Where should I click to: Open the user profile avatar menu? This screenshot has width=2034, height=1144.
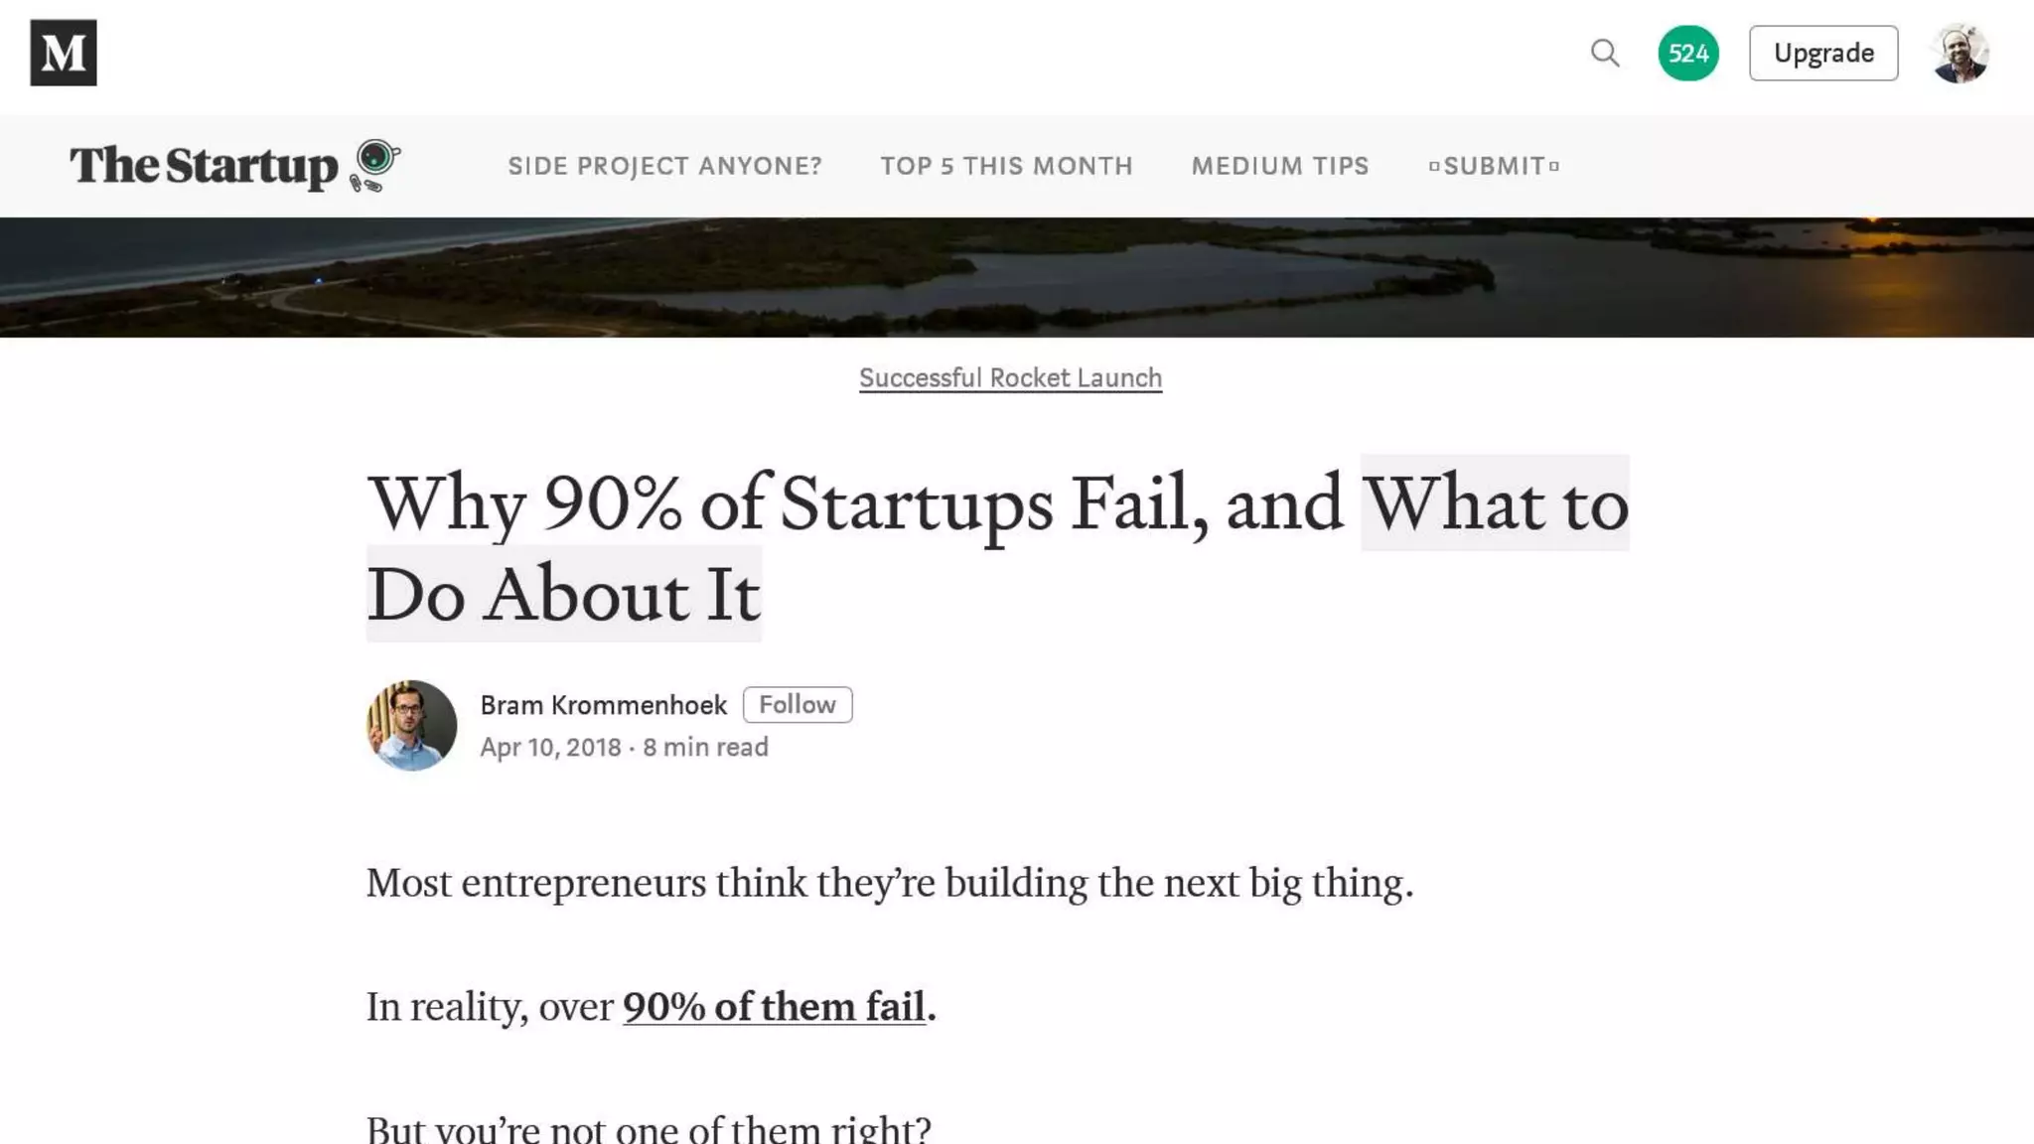(1960, 54)
